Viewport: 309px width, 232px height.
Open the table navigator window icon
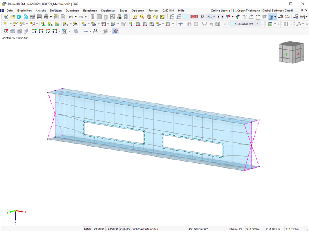coord(99,17)
